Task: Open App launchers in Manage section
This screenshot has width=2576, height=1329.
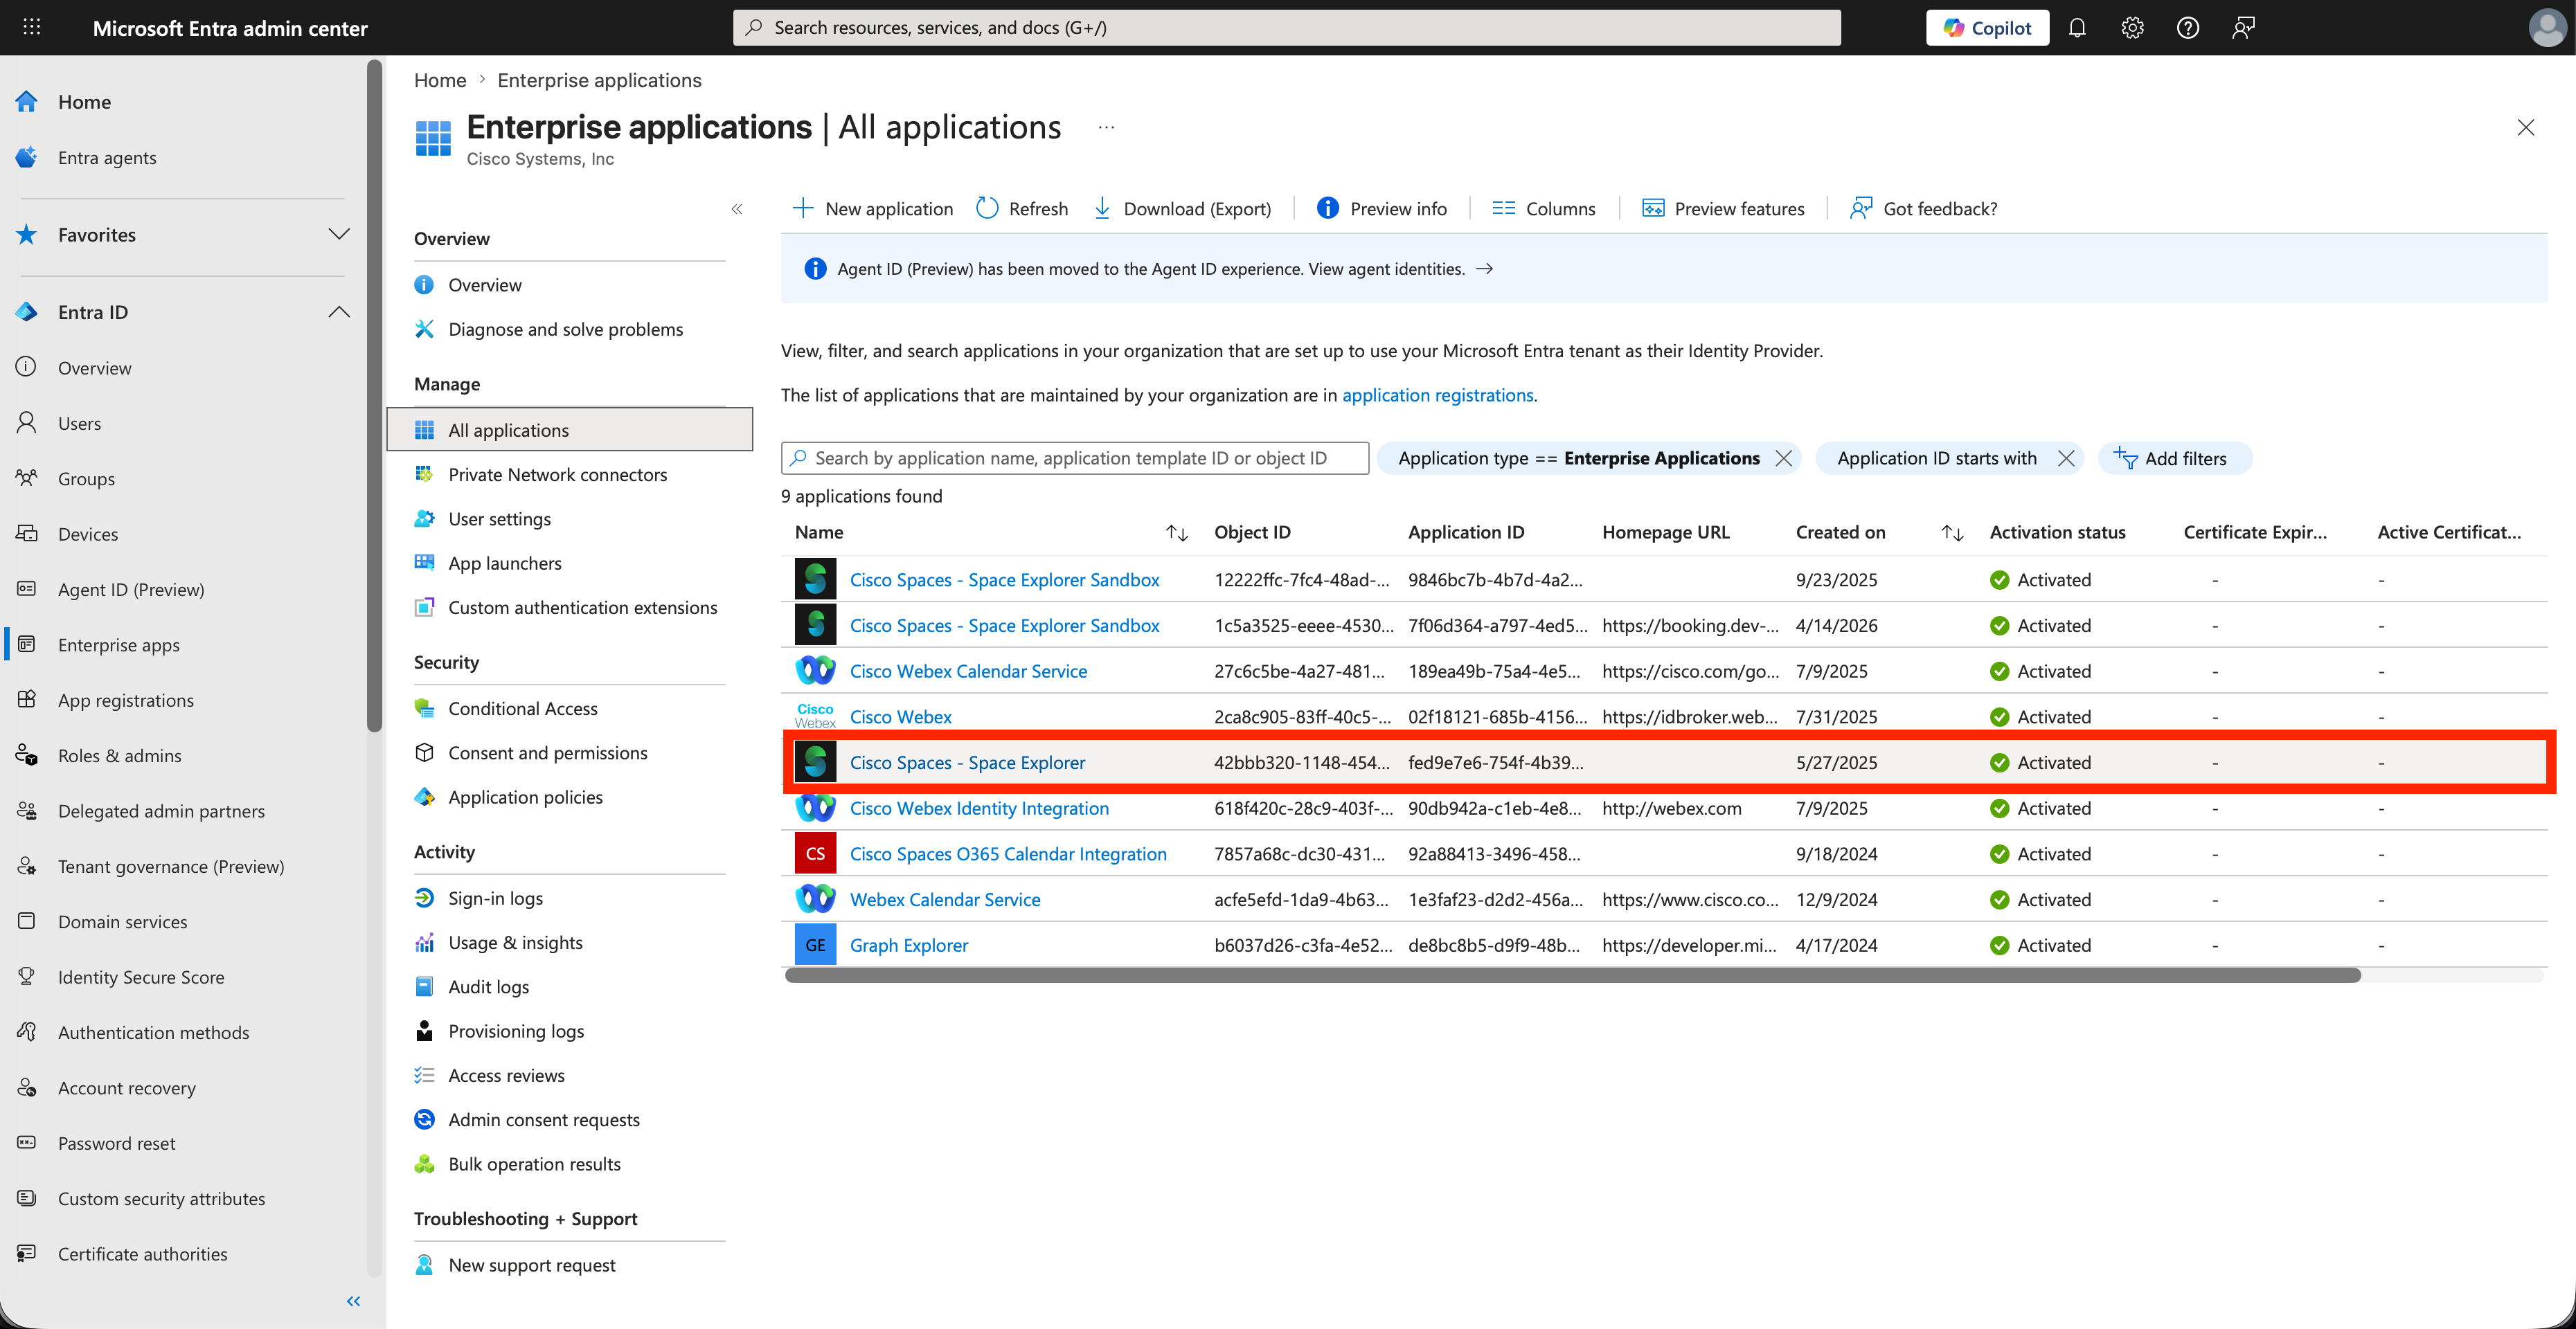Action: pos(505,563)
